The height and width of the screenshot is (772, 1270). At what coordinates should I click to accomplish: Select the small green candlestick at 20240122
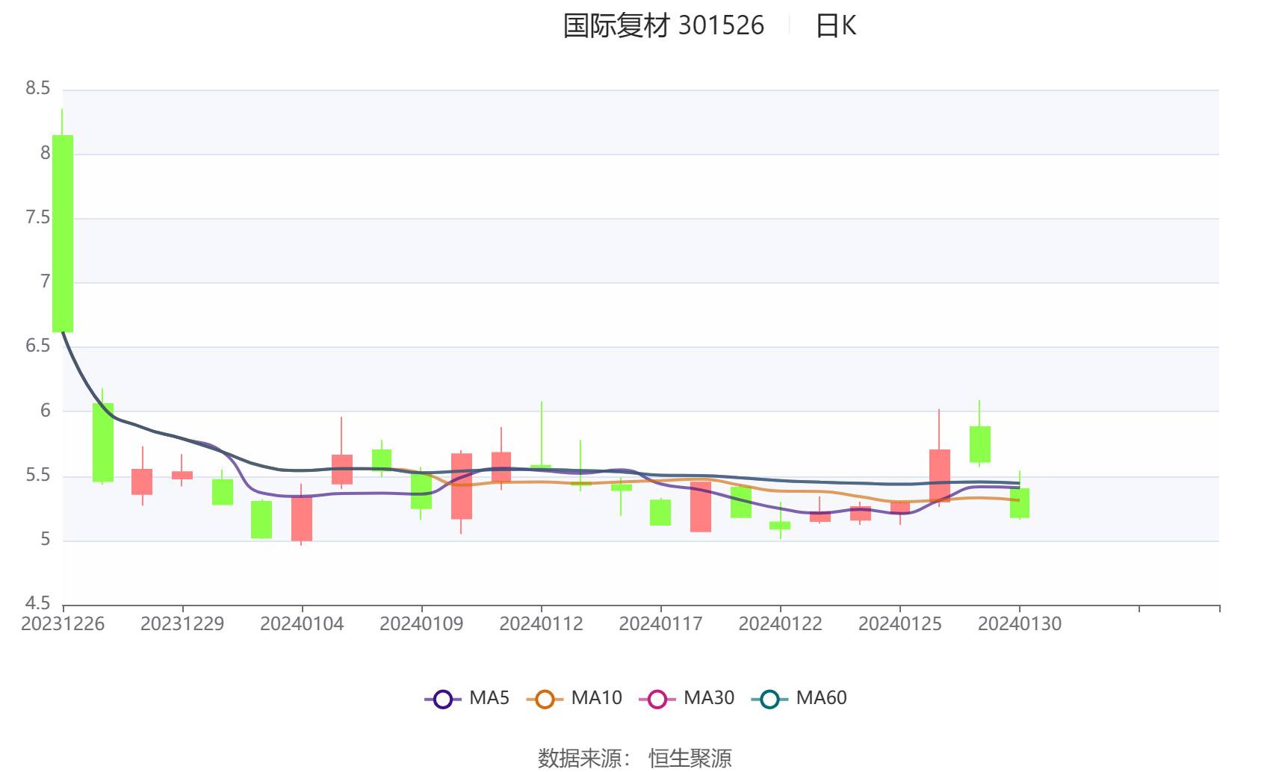pyautogui.click(x=780, y=526)
